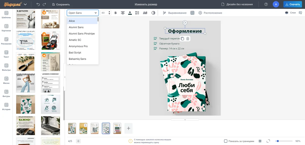
Task: Click the Redo arrow icon
Action: click(44, 4)
